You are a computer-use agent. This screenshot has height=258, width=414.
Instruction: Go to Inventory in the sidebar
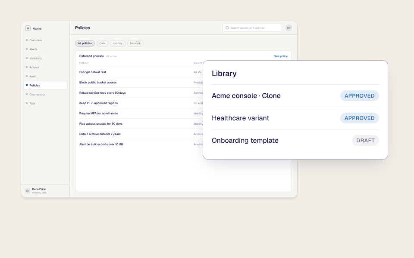45,58
